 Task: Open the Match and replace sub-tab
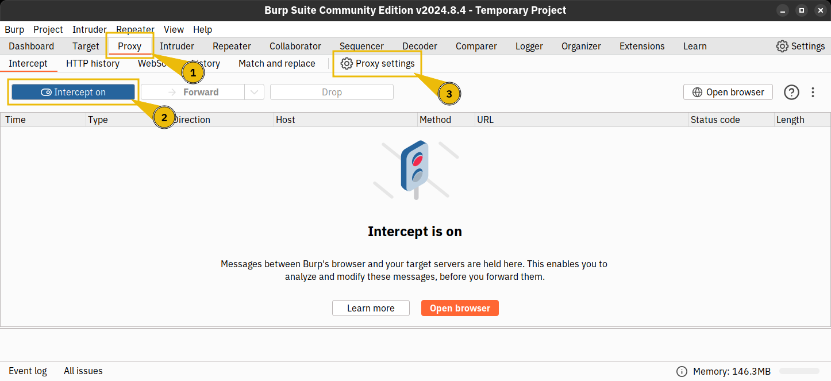(277, 63)
